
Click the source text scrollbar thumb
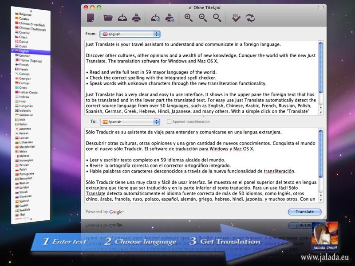point(320,67)
